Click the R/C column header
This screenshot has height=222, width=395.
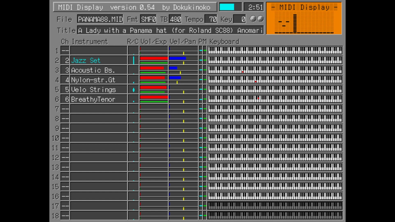[x=133, y=42]
